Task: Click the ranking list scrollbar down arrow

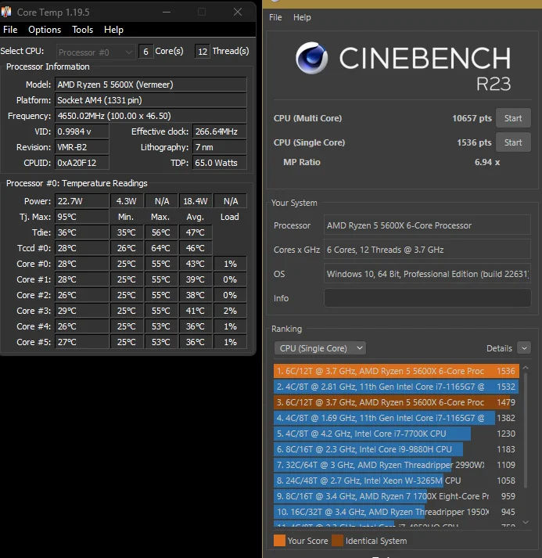Action: pos(526,522)
